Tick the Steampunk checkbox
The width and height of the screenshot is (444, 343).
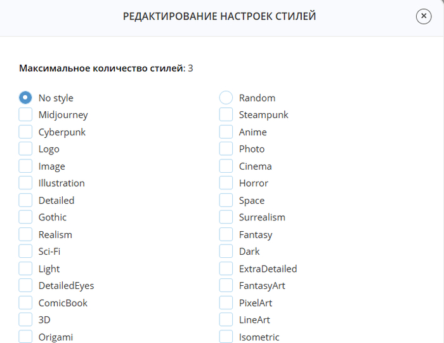226,115
